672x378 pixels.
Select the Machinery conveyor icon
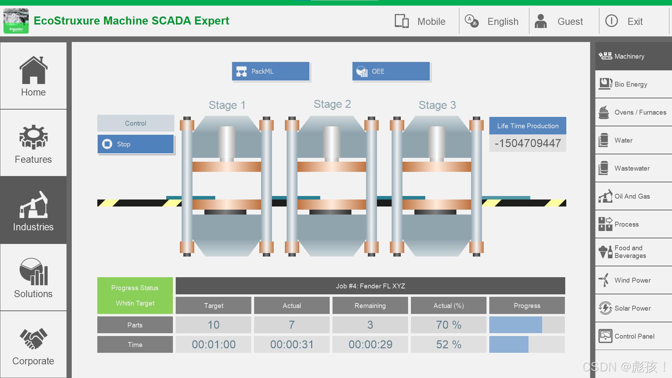605,56
